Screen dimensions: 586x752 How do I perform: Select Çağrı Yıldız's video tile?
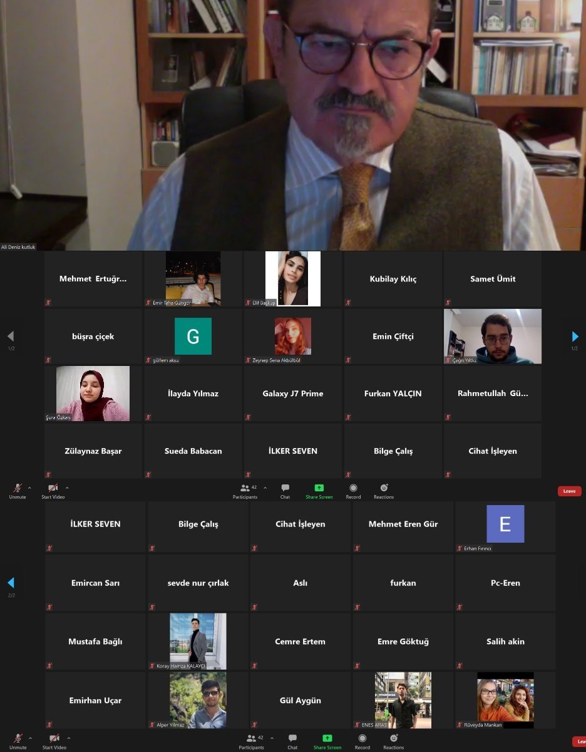point(493,337)
